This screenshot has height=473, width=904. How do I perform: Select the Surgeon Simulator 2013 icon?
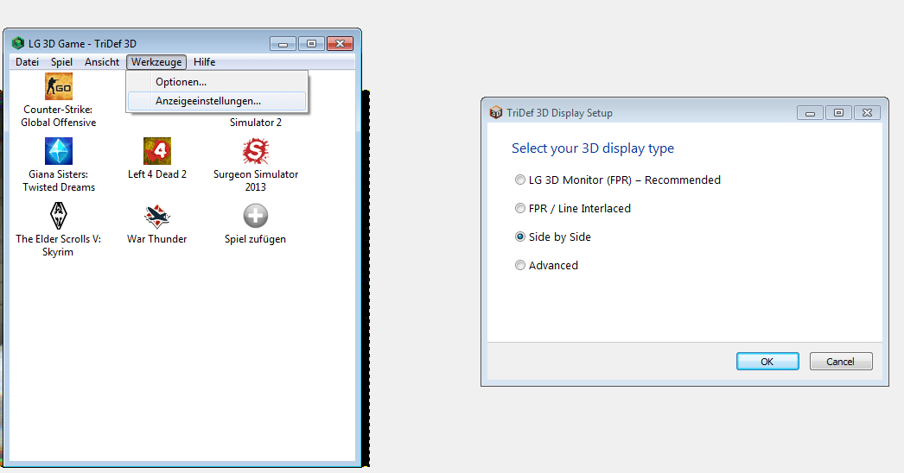256,151
